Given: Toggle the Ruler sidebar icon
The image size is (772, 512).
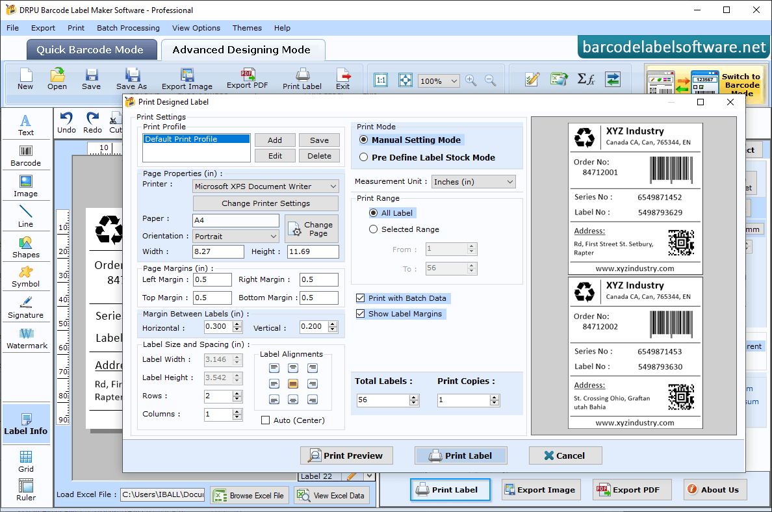Looking at the screenshot, I should [x=25, y=490].
